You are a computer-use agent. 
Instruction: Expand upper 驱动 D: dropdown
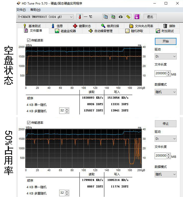click(x=166, y=56)
